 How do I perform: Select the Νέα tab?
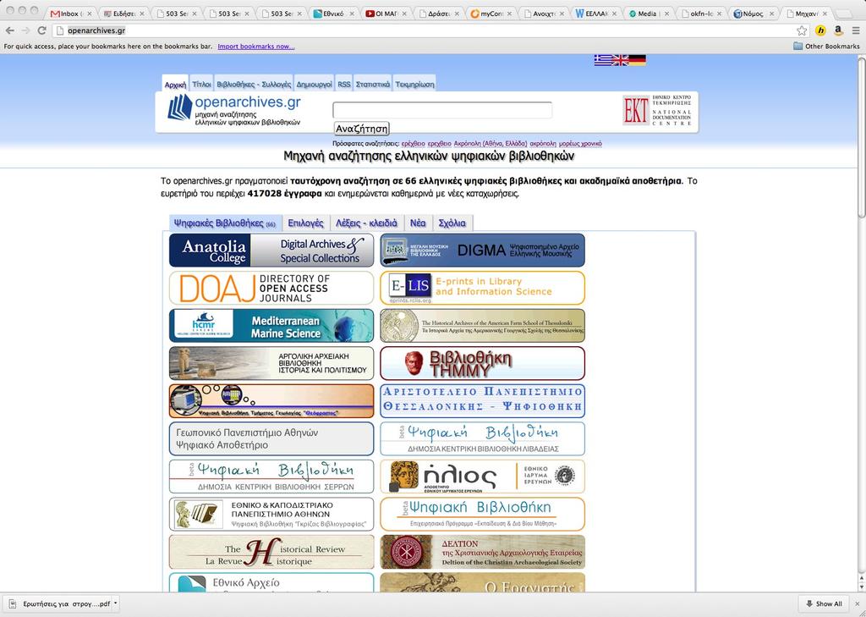point(418,223)
